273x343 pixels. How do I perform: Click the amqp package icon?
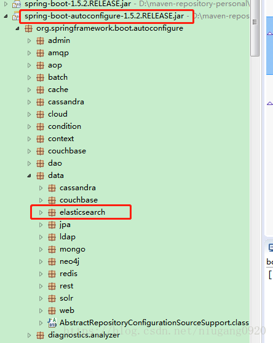(40, 53)
